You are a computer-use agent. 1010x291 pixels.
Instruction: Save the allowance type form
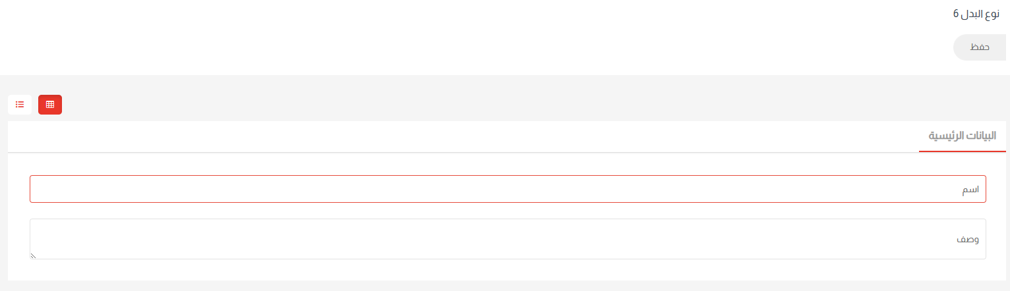(980, 48)
